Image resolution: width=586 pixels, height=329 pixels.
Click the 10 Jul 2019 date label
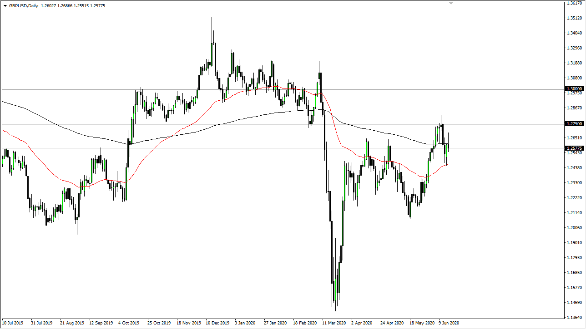(x=13, y=324)
